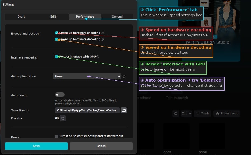Switch to the Draft settings tab
Image resolution: width=251 pixels, height=155 pixels.
[21, 17]
